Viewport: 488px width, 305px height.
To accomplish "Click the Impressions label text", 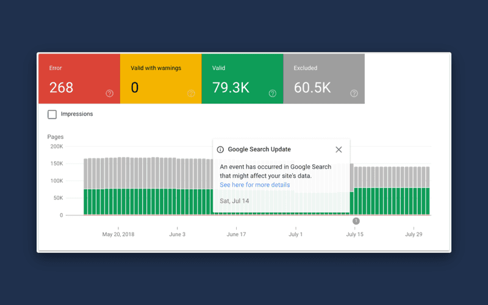I will [x=77, y=114].
